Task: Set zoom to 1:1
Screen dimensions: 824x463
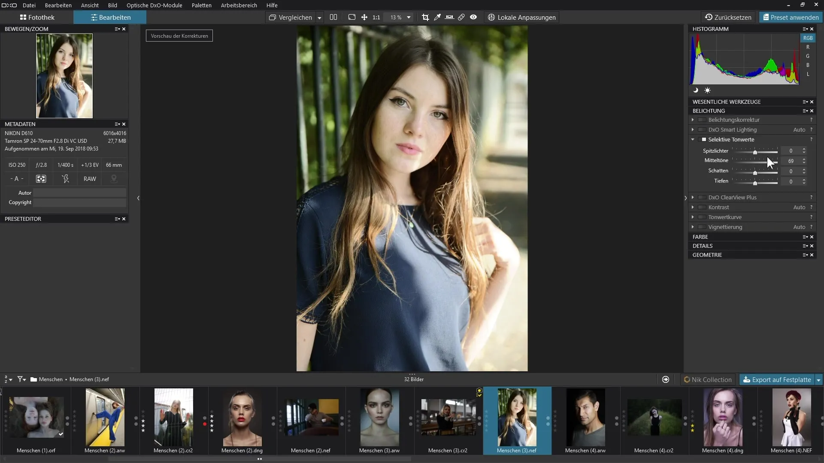Action: pos(376,18)
